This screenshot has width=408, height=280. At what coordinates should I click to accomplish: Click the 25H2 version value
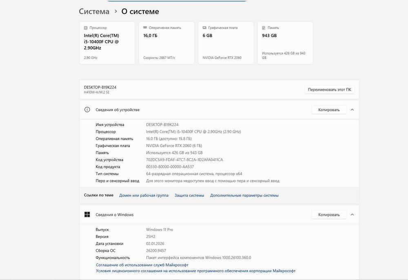[151, 236]
